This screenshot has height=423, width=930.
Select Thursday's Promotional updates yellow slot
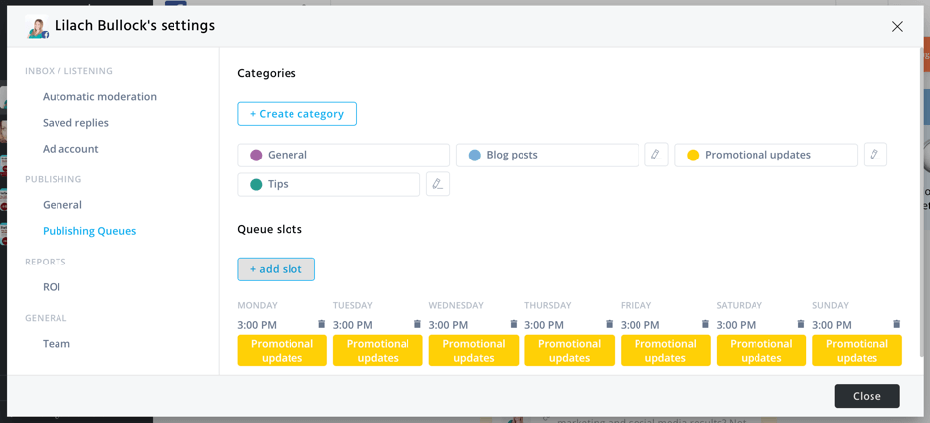569,351
